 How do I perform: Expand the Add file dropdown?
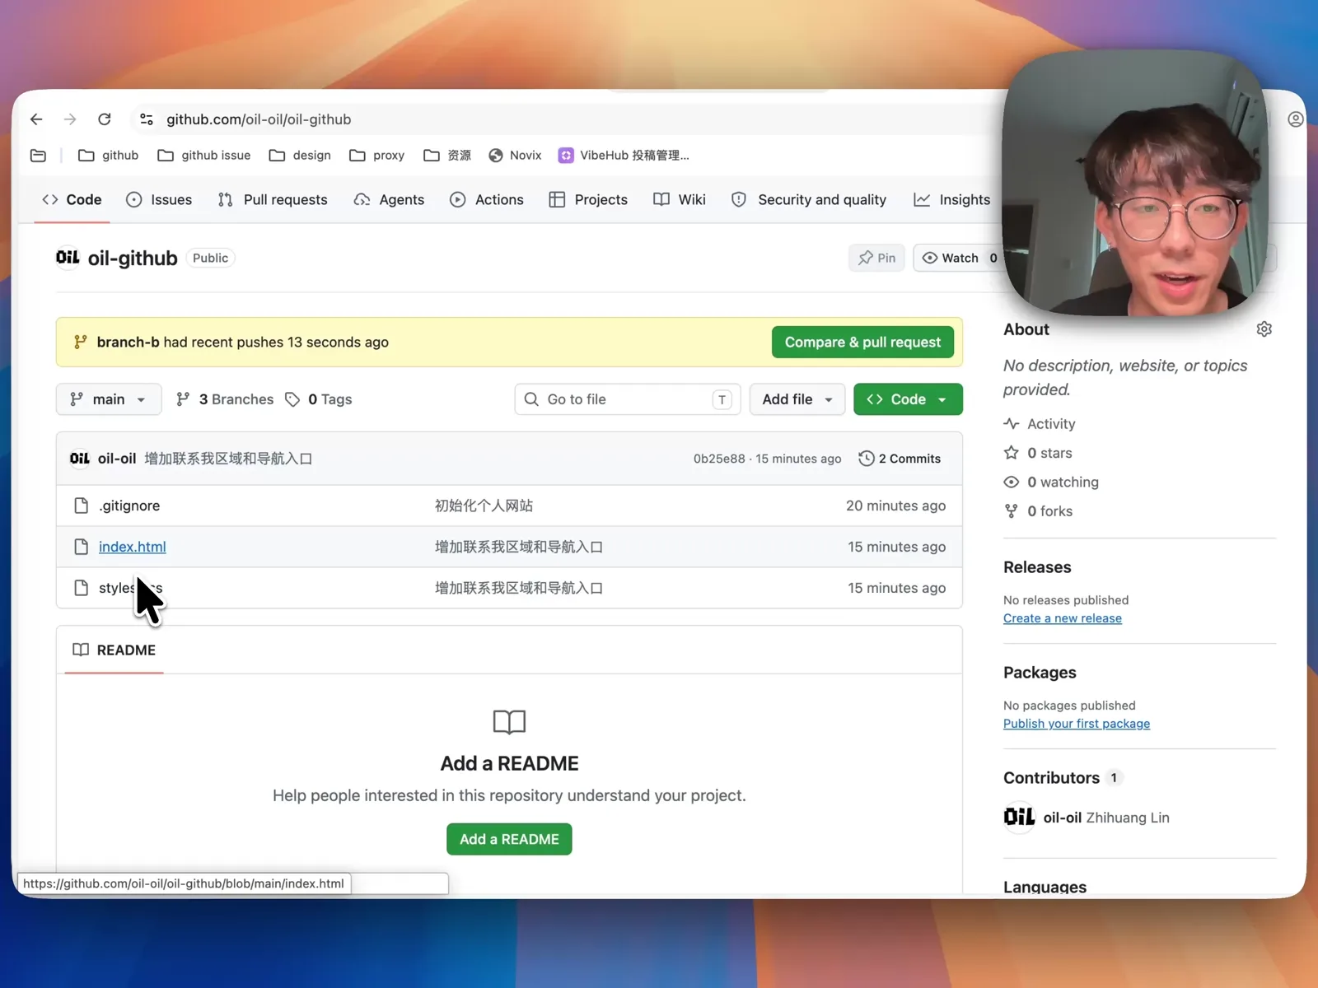coord(797,399)
